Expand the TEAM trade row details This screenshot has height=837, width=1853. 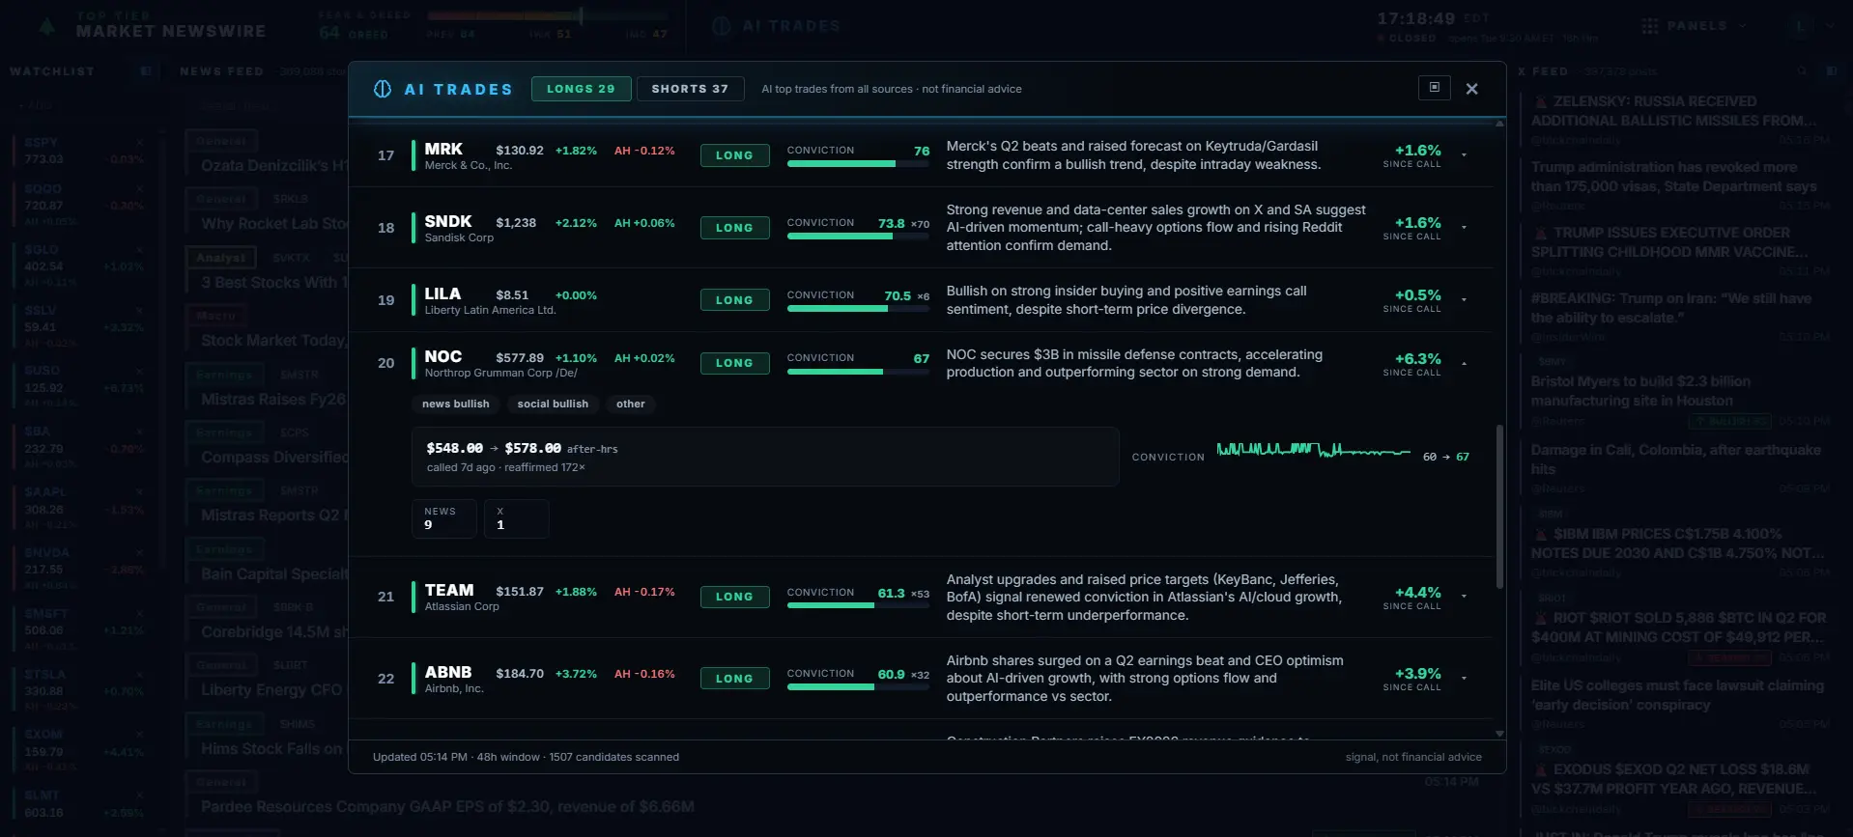1464,597
